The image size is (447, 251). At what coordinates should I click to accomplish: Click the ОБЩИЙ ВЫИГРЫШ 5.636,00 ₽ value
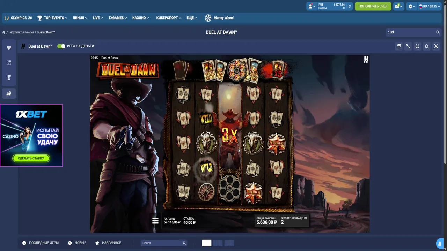pos(267,221)
